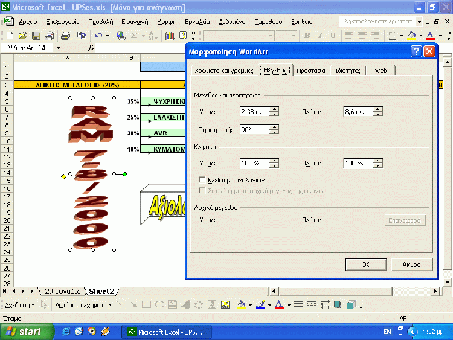453x340 pixels.
Task: Click the dialog Help question mark button
Action: 416,51
